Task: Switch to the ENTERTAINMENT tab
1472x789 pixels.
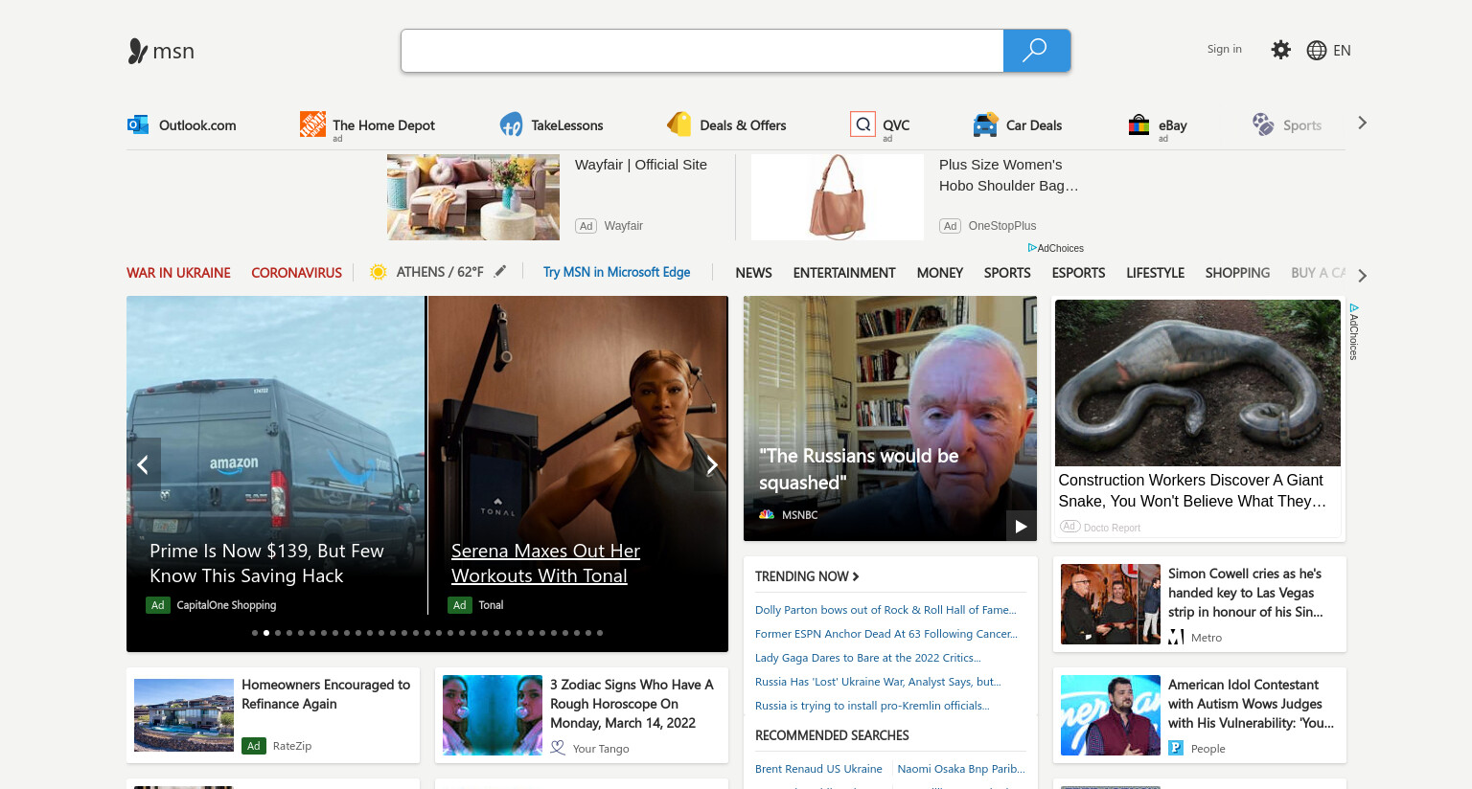Action: (x=844, y=273)
